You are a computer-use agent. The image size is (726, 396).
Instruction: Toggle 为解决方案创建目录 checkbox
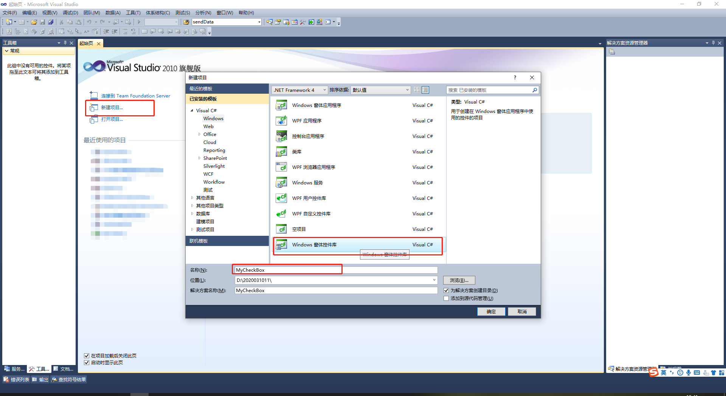tap(446, 290)
